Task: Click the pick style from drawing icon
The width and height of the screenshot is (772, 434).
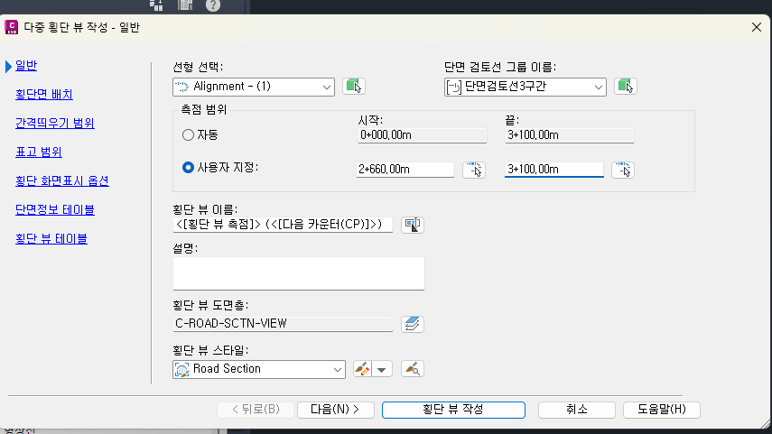Action: (x=413, y=369)
